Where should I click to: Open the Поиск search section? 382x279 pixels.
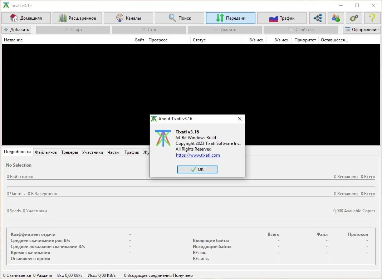pos(180,18)
